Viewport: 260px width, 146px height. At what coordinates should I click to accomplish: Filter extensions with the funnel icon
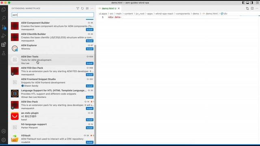(78, 8)
